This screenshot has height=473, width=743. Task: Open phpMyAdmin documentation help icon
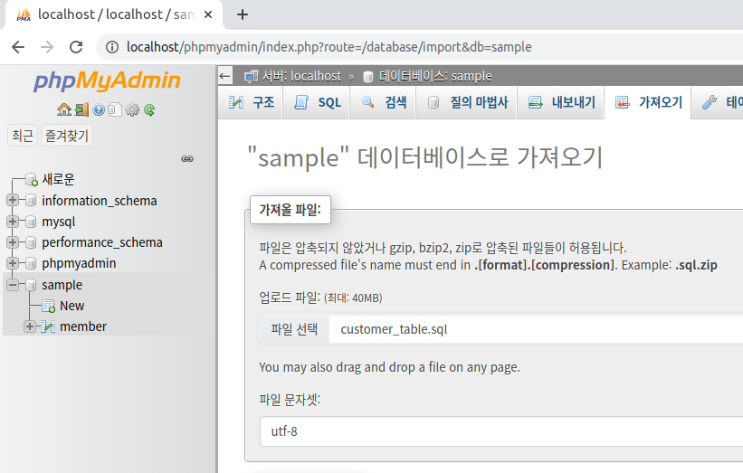[x=99, y=109]
